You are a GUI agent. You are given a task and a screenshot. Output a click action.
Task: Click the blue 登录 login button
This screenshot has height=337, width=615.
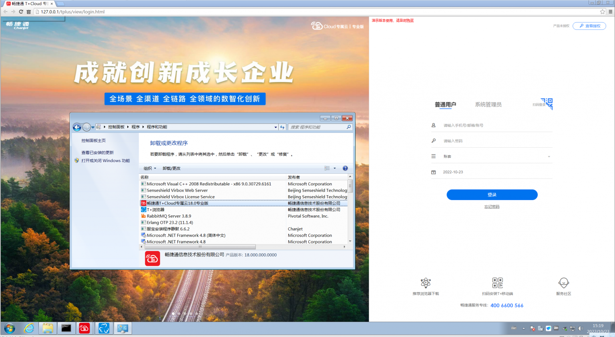[x=492, y=195]
